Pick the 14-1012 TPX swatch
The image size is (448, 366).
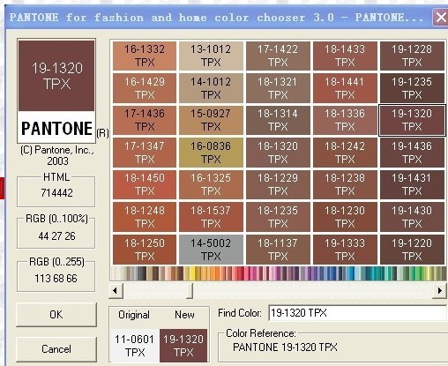pyautogui.click(x=211, y=88)
